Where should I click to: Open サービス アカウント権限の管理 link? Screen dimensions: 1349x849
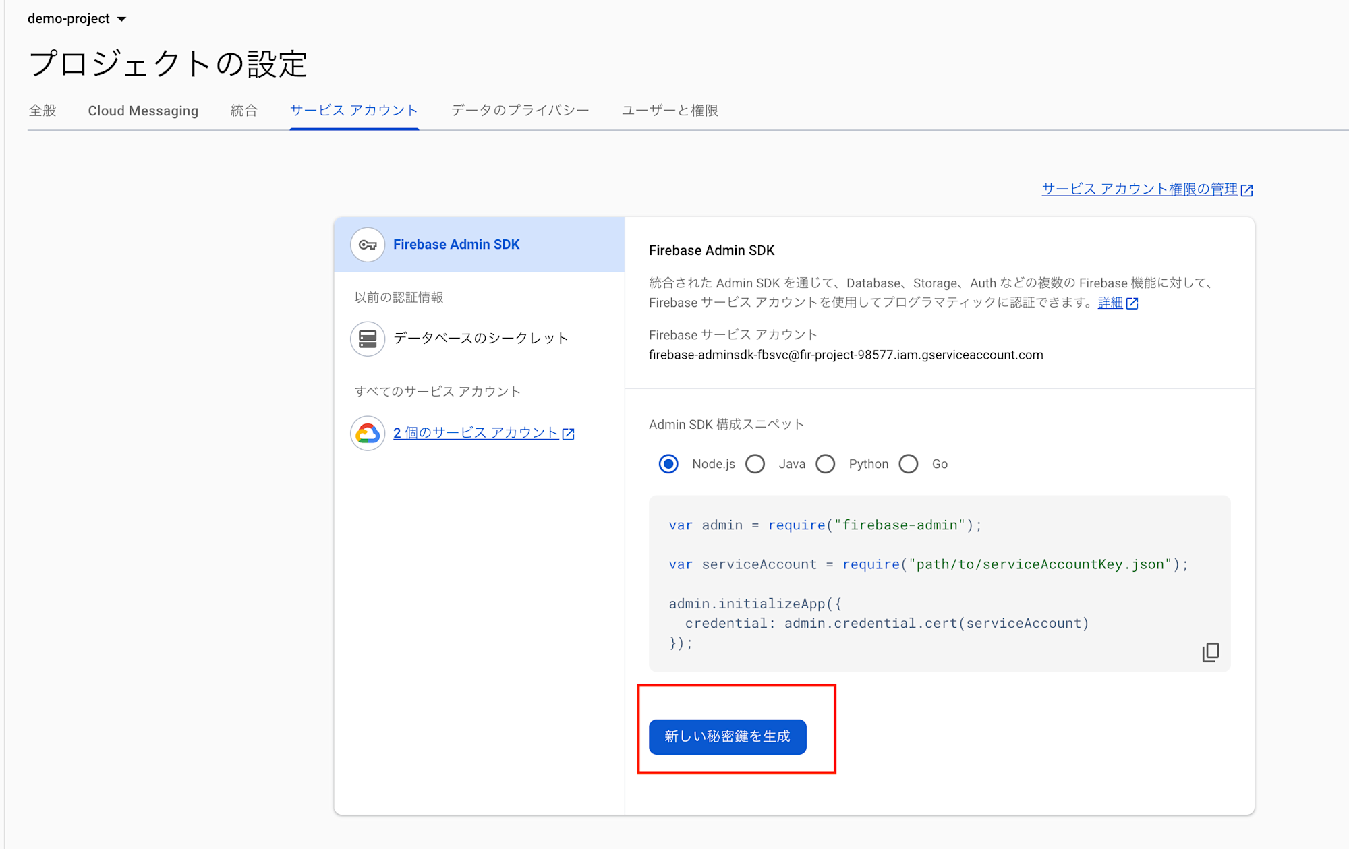[x=1139, y=189]
